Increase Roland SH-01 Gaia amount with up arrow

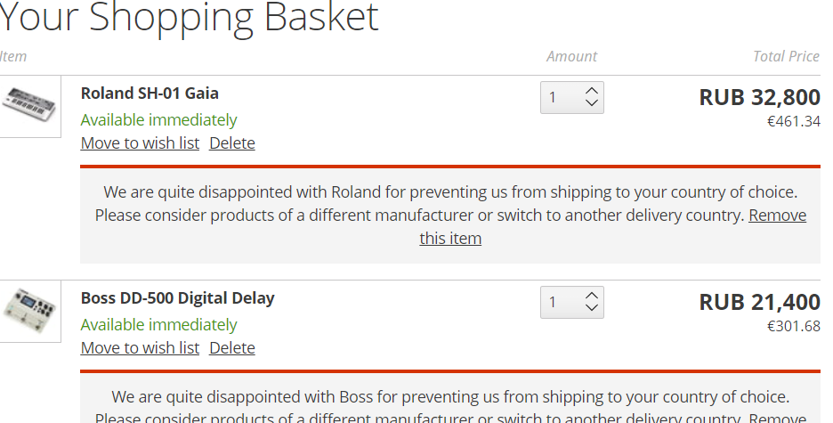(x=592, y=91)
